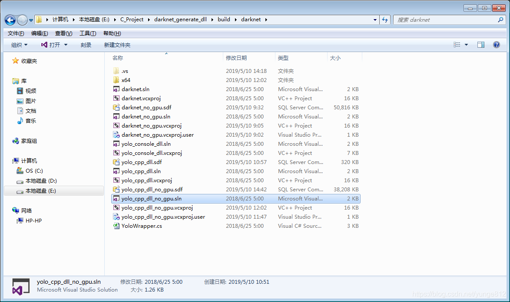The width and height of the screenshot is (510, 302).
Task: Click the darknet_no_gpu.sdf file icon
Action: 116,107
